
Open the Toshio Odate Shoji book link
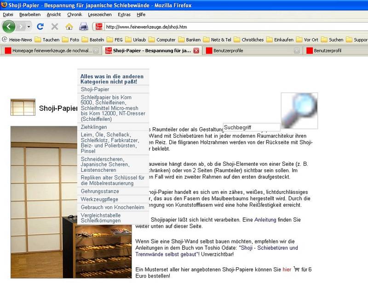(x=216, y=251)
